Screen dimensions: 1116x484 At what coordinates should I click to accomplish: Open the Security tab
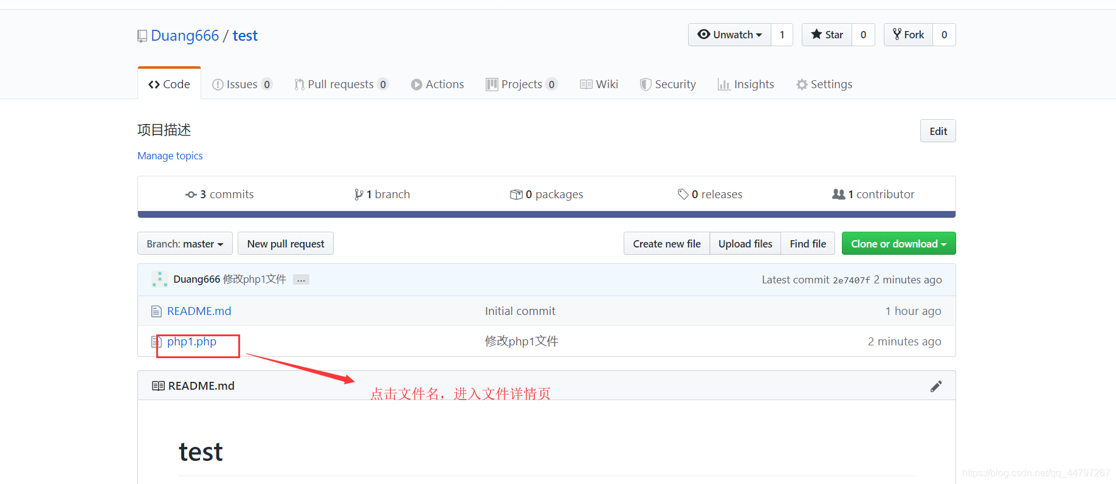click(668, 84)
